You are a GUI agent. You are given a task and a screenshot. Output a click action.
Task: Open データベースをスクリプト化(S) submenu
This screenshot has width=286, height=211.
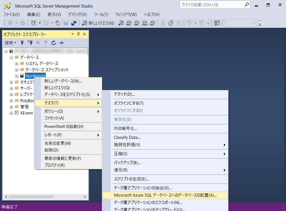click(68, 95)
